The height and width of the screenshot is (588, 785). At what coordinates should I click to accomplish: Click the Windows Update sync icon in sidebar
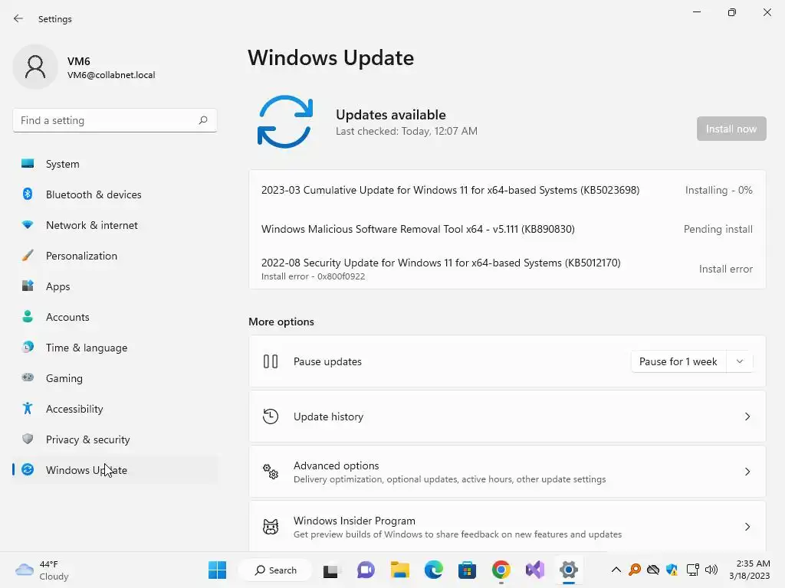[28, 469]
